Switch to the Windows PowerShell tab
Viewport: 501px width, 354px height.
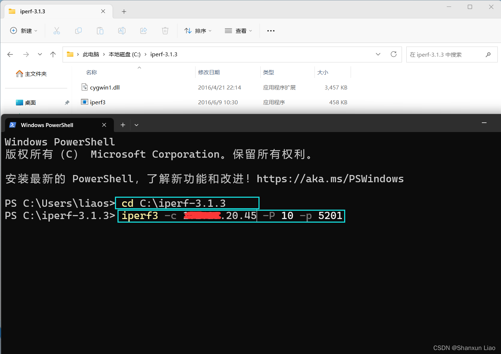coord(47,125)
